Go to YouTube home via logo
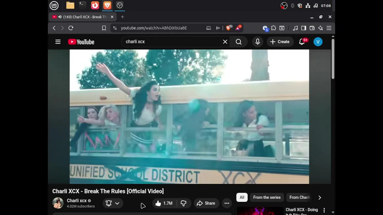383x215 pixels. pos(81,42)
